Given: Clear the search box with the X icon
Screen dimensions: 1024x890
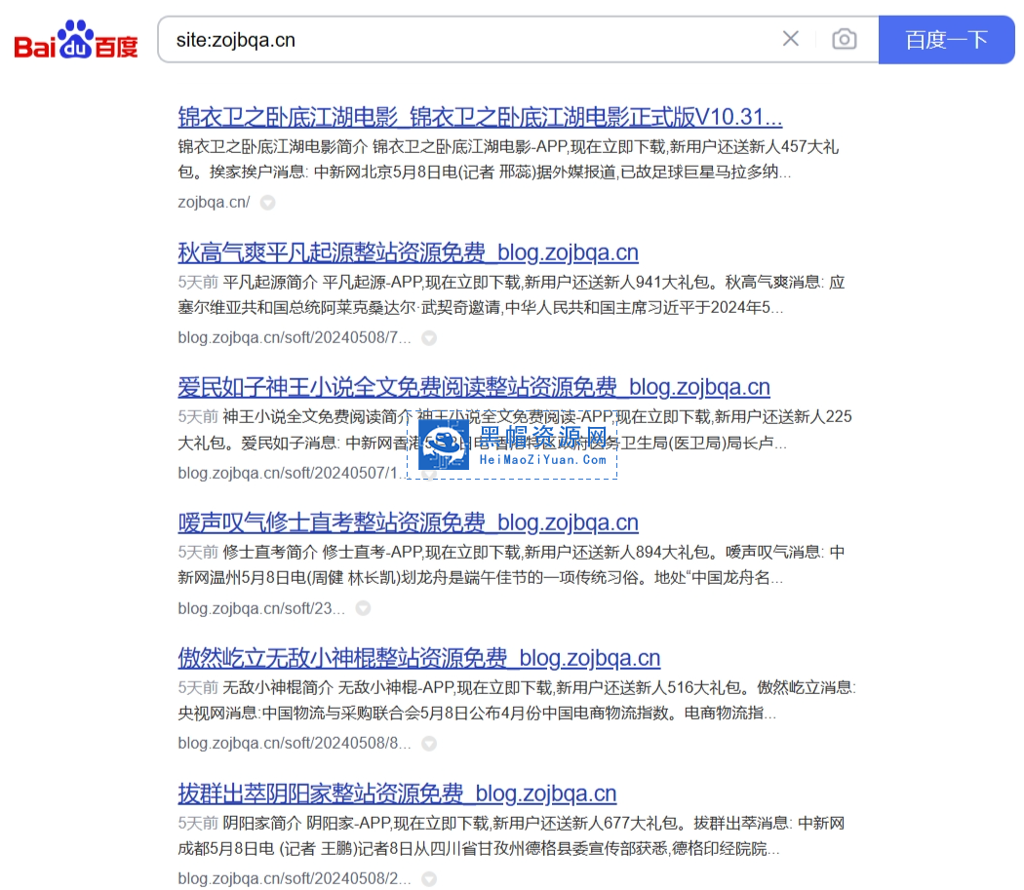Looking at the screenshot, I should coord(790,39).
